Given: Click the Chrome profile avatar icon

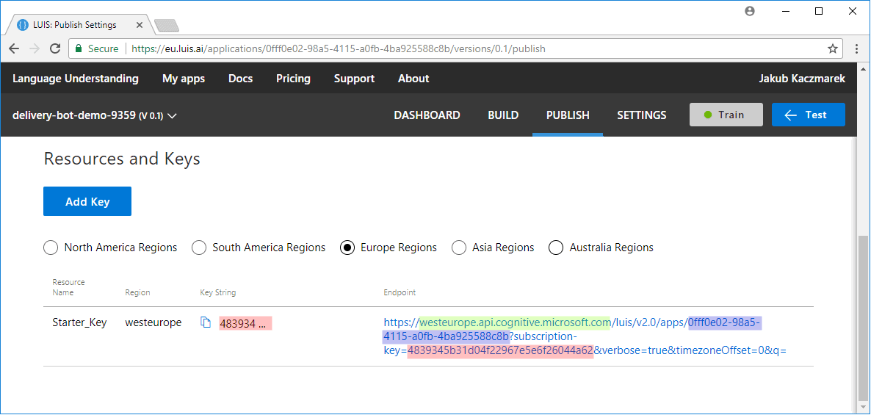Looking at the screenshot, I should tap(750, 10).
